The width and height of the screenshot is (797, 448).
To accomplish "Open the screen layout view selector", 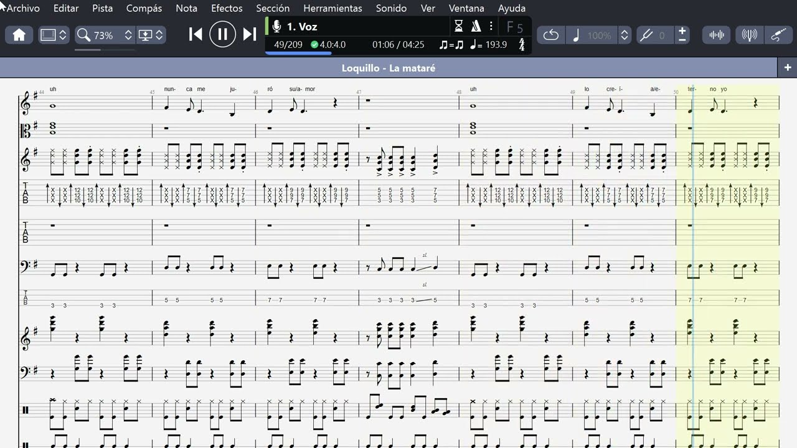I will click(54, 35).
